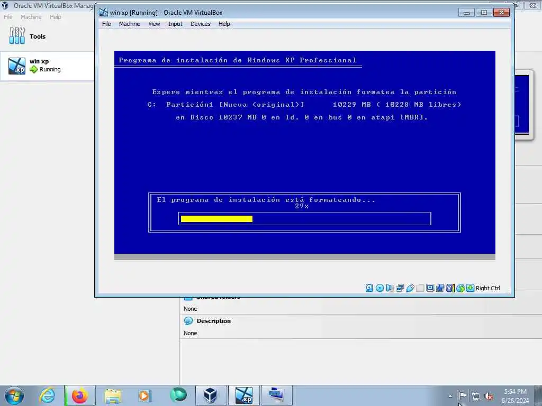Click the muted volume tray icon
This screenshot has height=406, width=542.
489,396
